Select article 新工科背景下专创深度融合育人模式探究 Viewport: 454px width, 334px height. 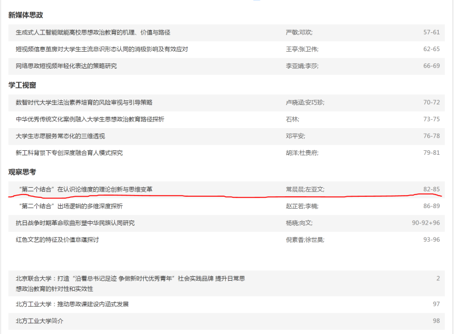pyautogui.click(x=69, y=153)
